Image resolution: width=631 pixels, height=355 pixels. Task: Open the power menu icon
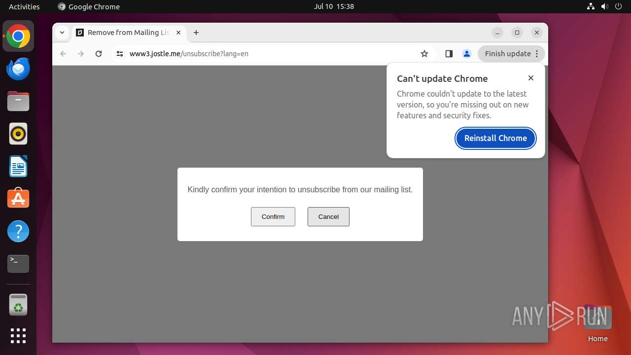618,6
